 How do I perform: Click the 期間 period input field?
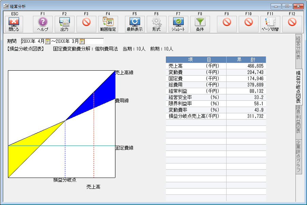coord(32,41)
